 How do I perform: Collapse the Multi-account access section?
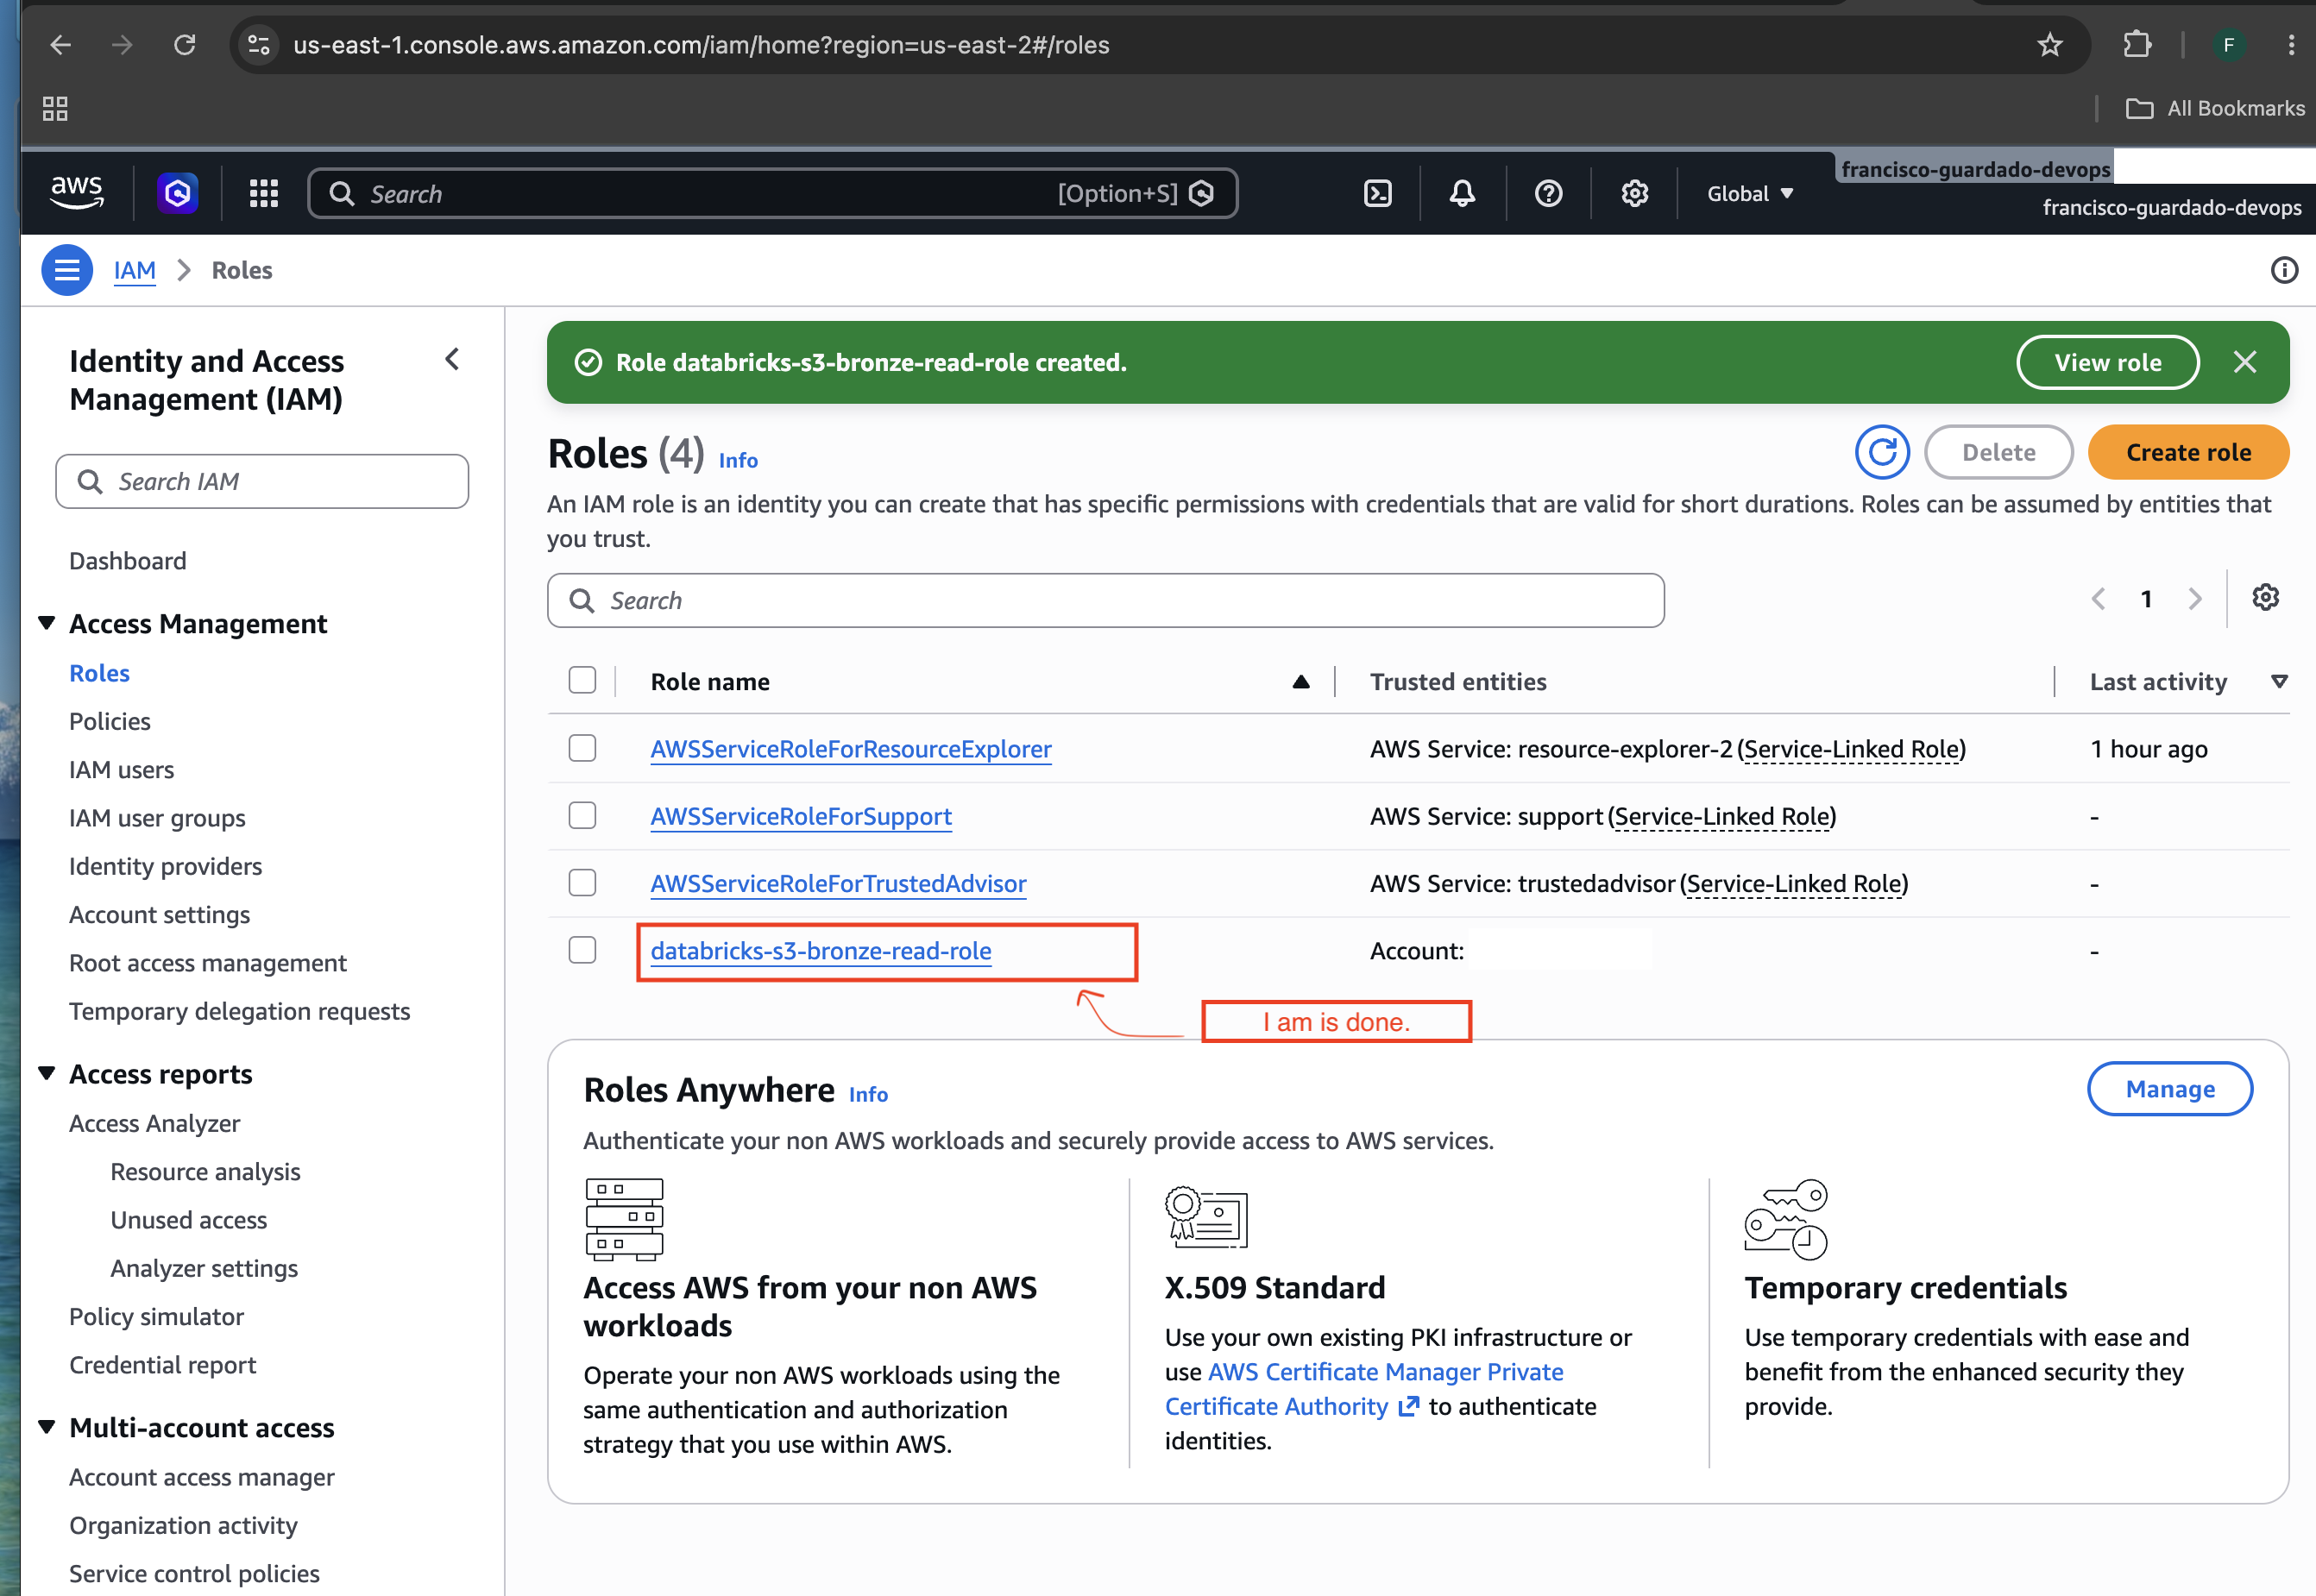[x=46, y=1427]
